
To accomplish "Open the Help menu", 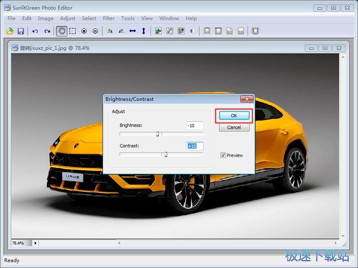I will pos(191,18).
